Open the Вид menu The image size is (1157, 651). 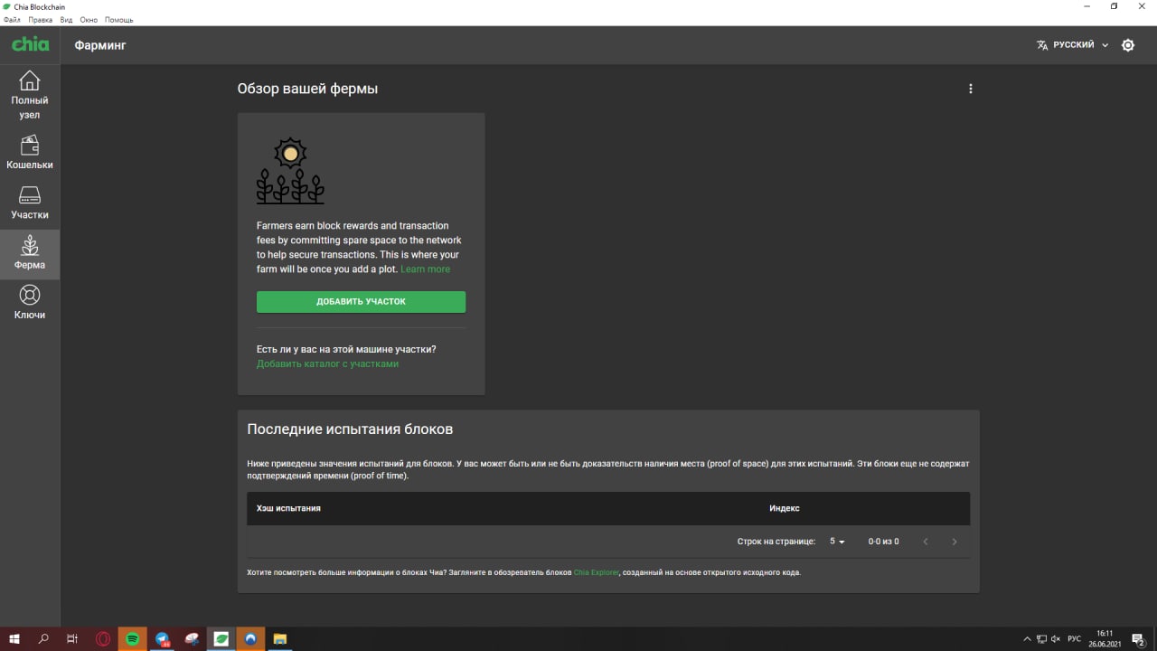[x=66, y=20]
